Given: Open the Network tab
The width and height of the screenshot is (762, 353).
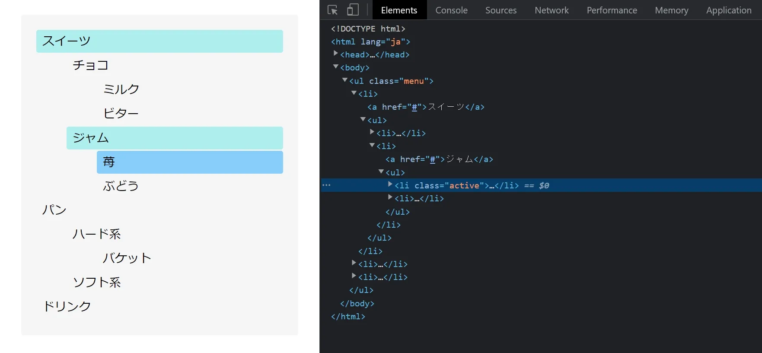Looking at the screenshot, I should pos(552,10).
